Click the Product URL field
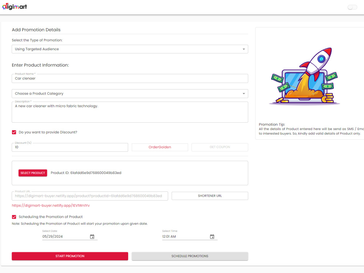This screenshot has width=364, height=273. [x=90, y=196]
